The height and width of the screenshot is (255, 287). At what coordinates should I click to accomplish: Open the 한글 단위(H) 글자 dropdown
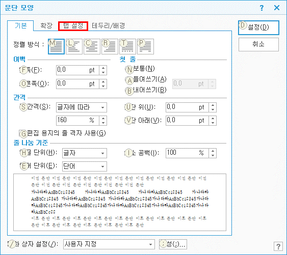tap(85, 153)
